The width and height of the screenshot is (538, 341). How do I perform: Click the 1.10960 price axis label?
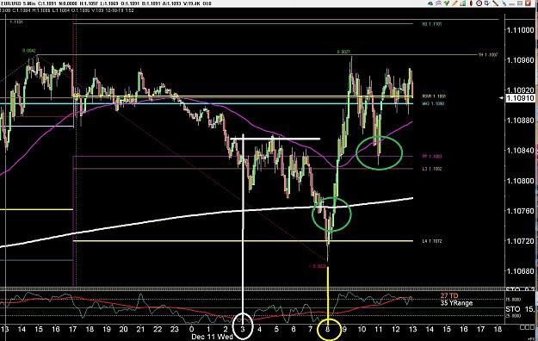pos(520,60)
